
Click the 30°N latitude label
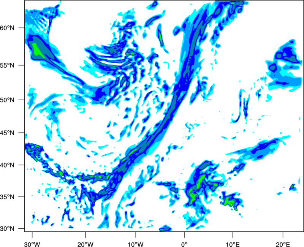[7, 229]
